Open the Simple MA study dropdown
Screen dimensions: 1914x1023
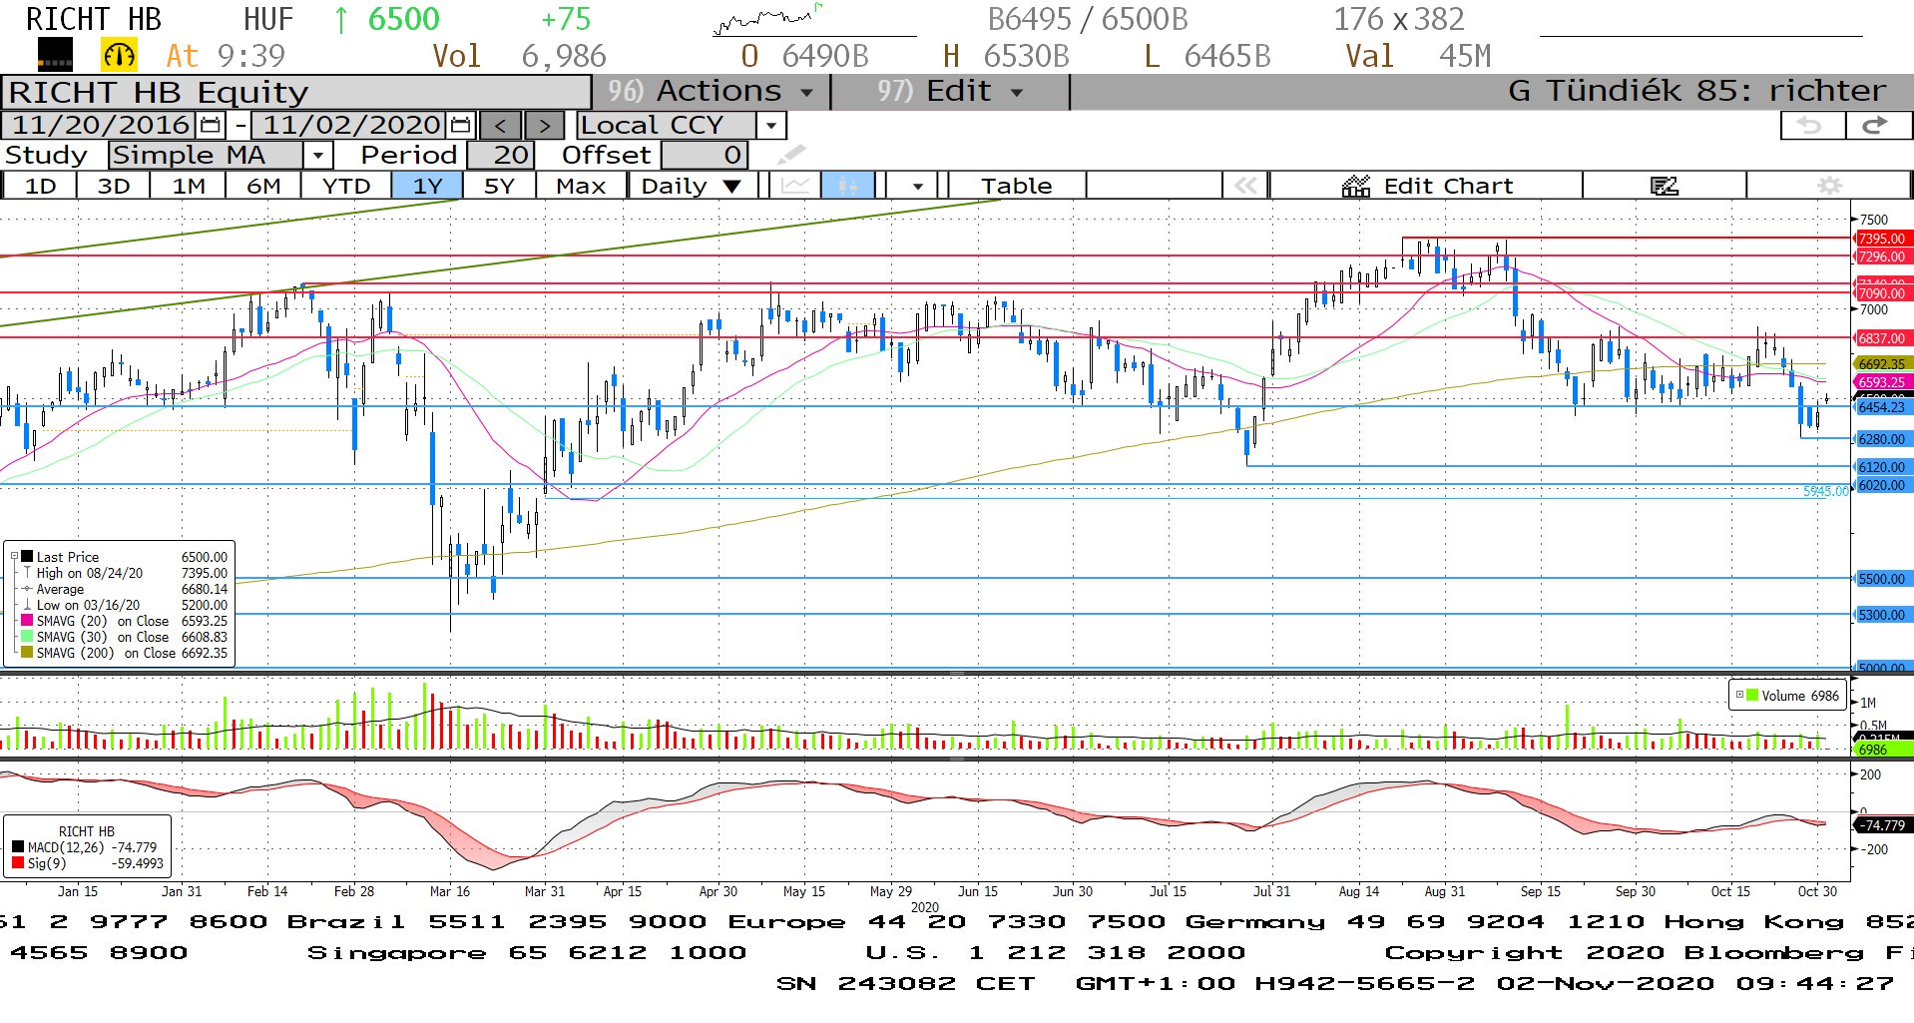317,156
